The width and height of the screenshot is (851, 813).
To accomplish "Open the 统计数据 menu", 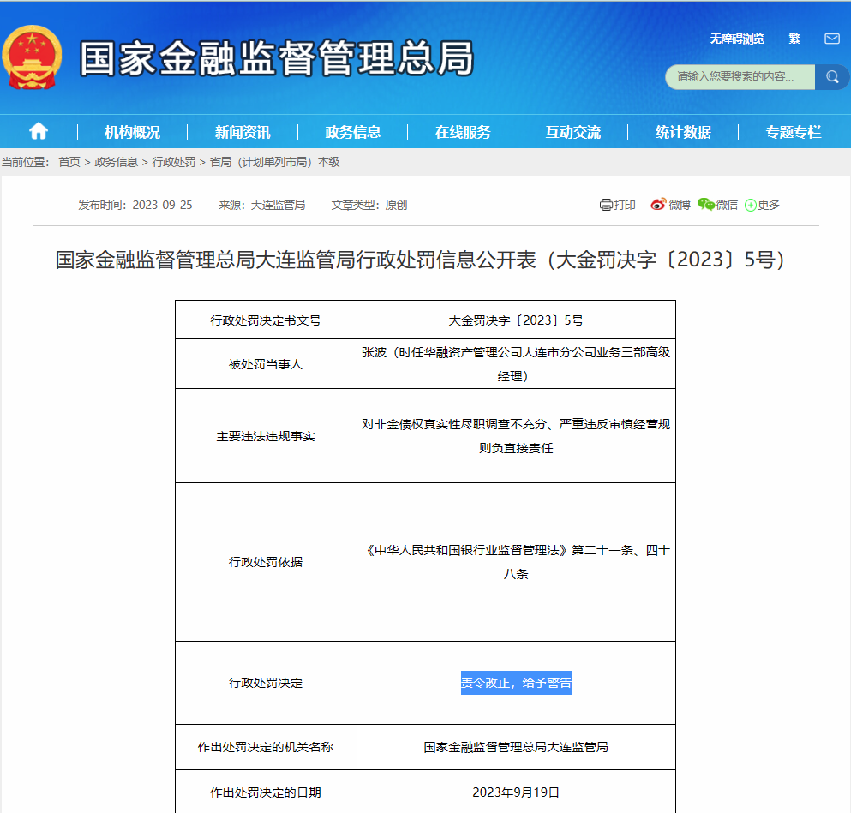I will tap(683, 132).
